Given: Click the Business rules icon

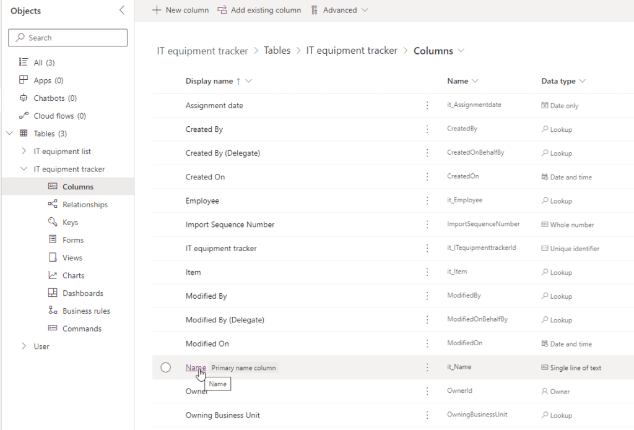Looking at the screenshot, I should pos(53,311).
